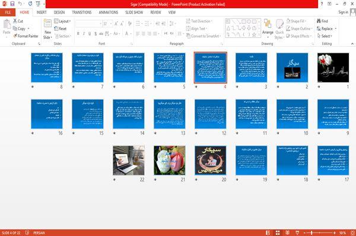Expand the Section dropdown
356x236 pixels.
[63, 36]
